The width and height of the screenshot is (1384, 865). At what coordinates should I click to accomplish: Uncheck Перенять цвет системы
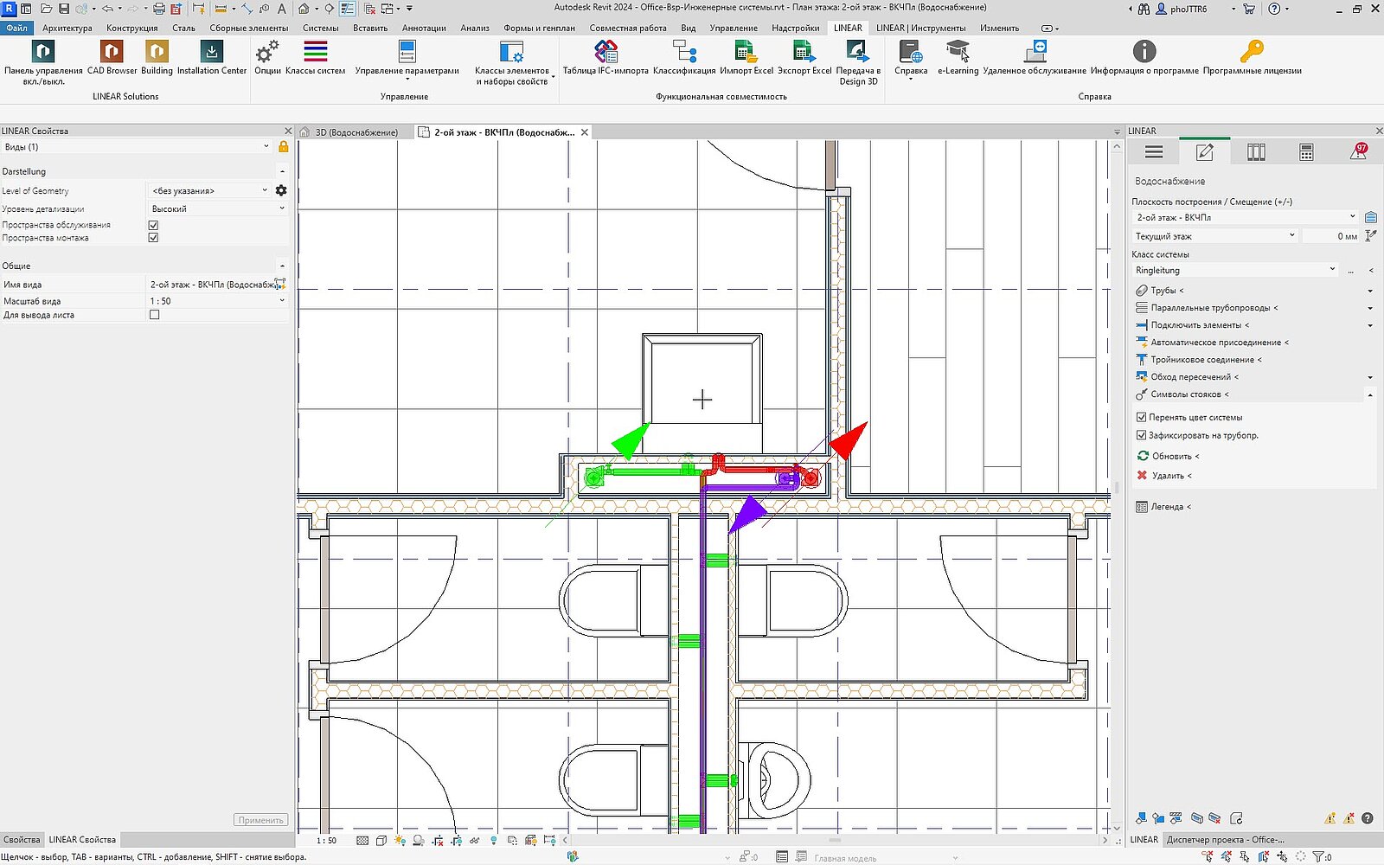click(x=1141, y=417)
